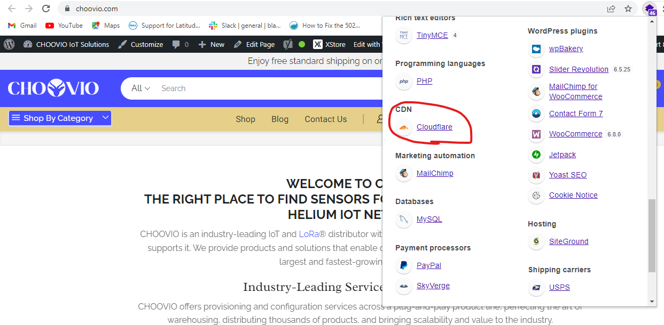Click New in the admin bar

tap(212, 44)
